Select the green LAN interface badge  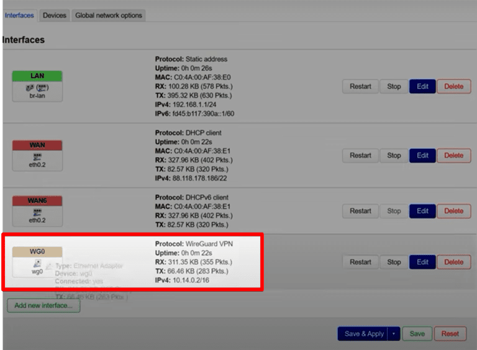coord(37,76)
